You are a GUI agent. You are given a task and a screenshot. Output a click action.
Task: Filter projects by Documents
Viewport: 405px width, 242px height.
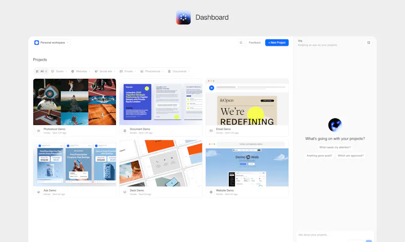tap(179, 71)
